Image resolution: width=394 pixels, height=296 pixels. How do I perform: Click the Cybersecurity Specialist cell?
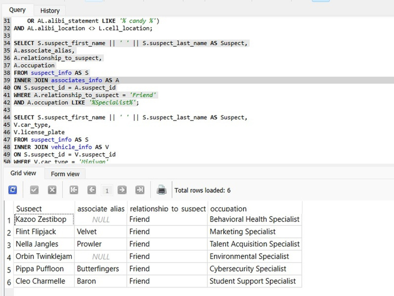pyautogui.click(x=255, y=268)
